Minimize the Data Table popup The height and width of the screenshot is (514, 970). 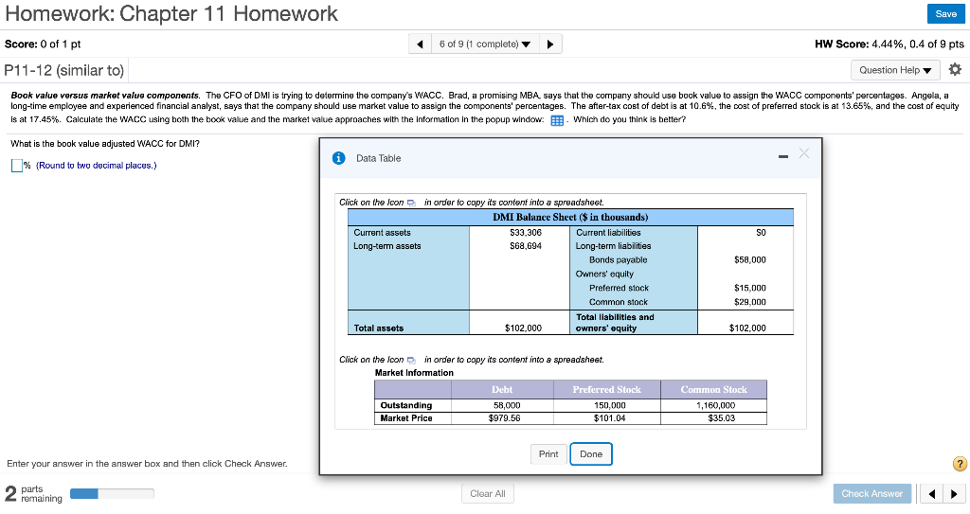click(783, 156)
